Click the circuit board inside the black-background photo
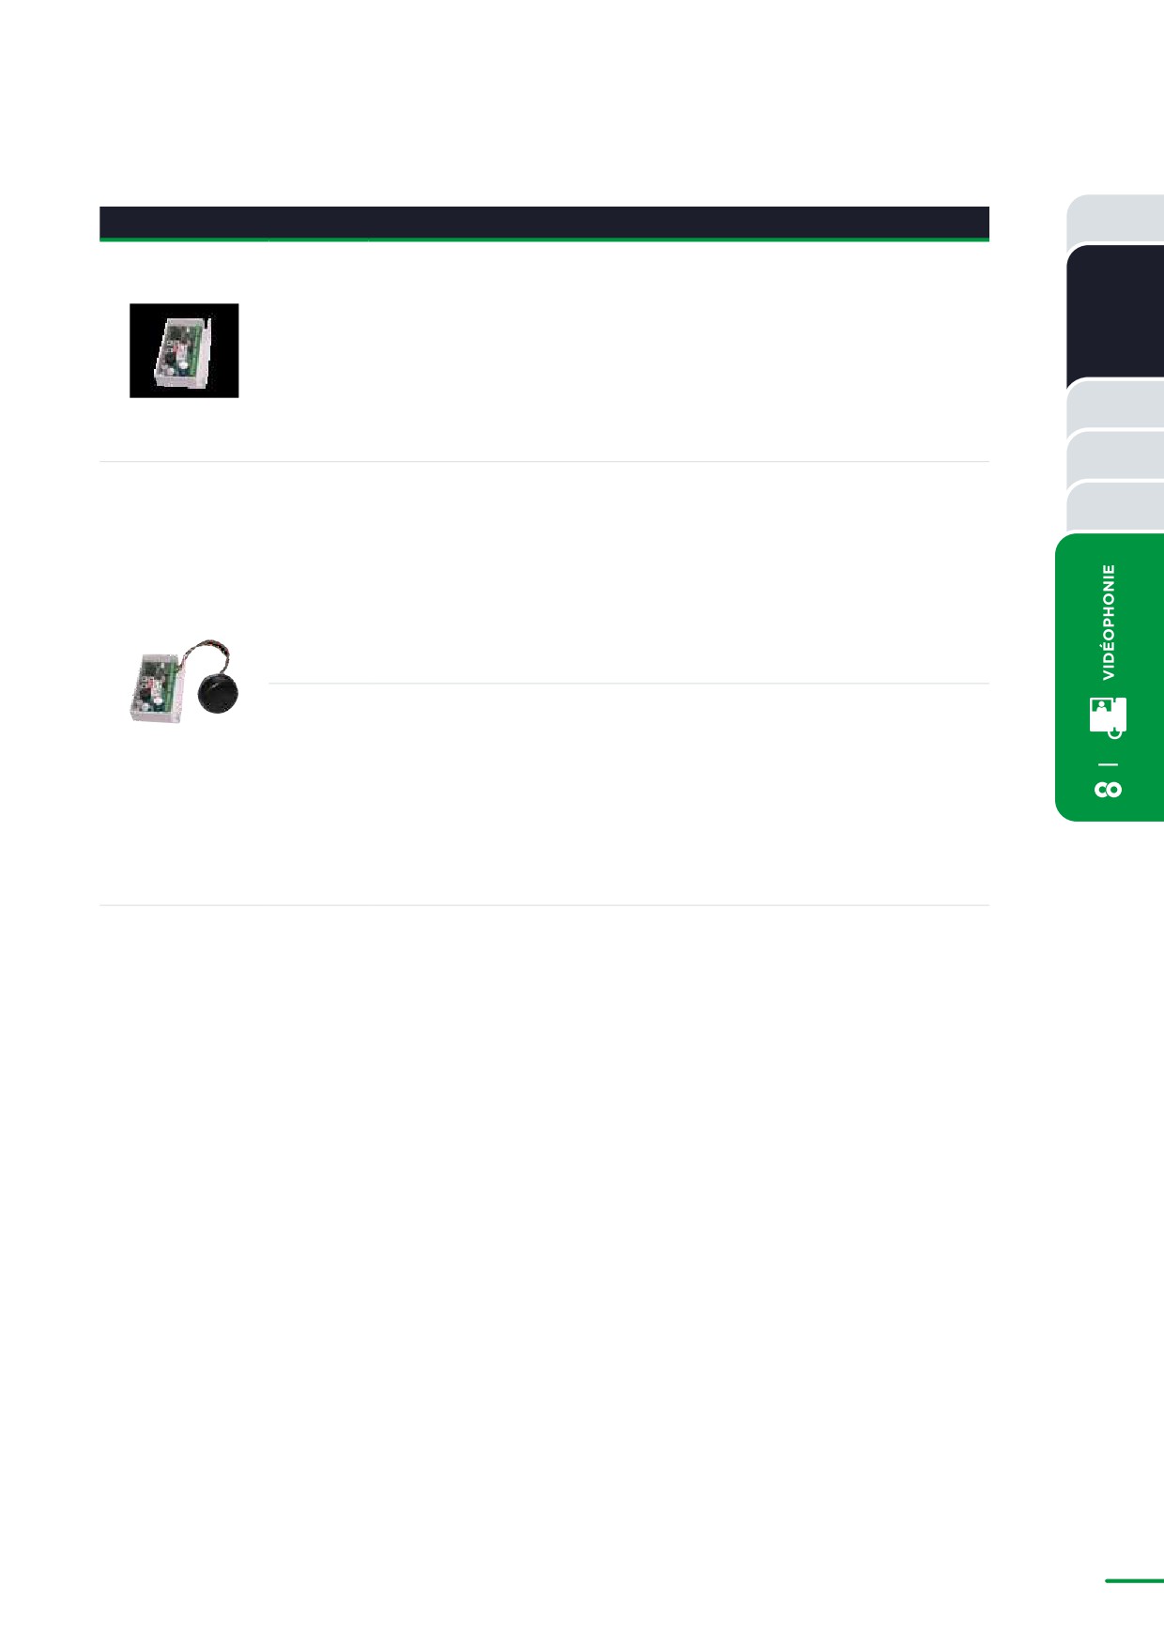1164x1647 pixels. (181, 350)
